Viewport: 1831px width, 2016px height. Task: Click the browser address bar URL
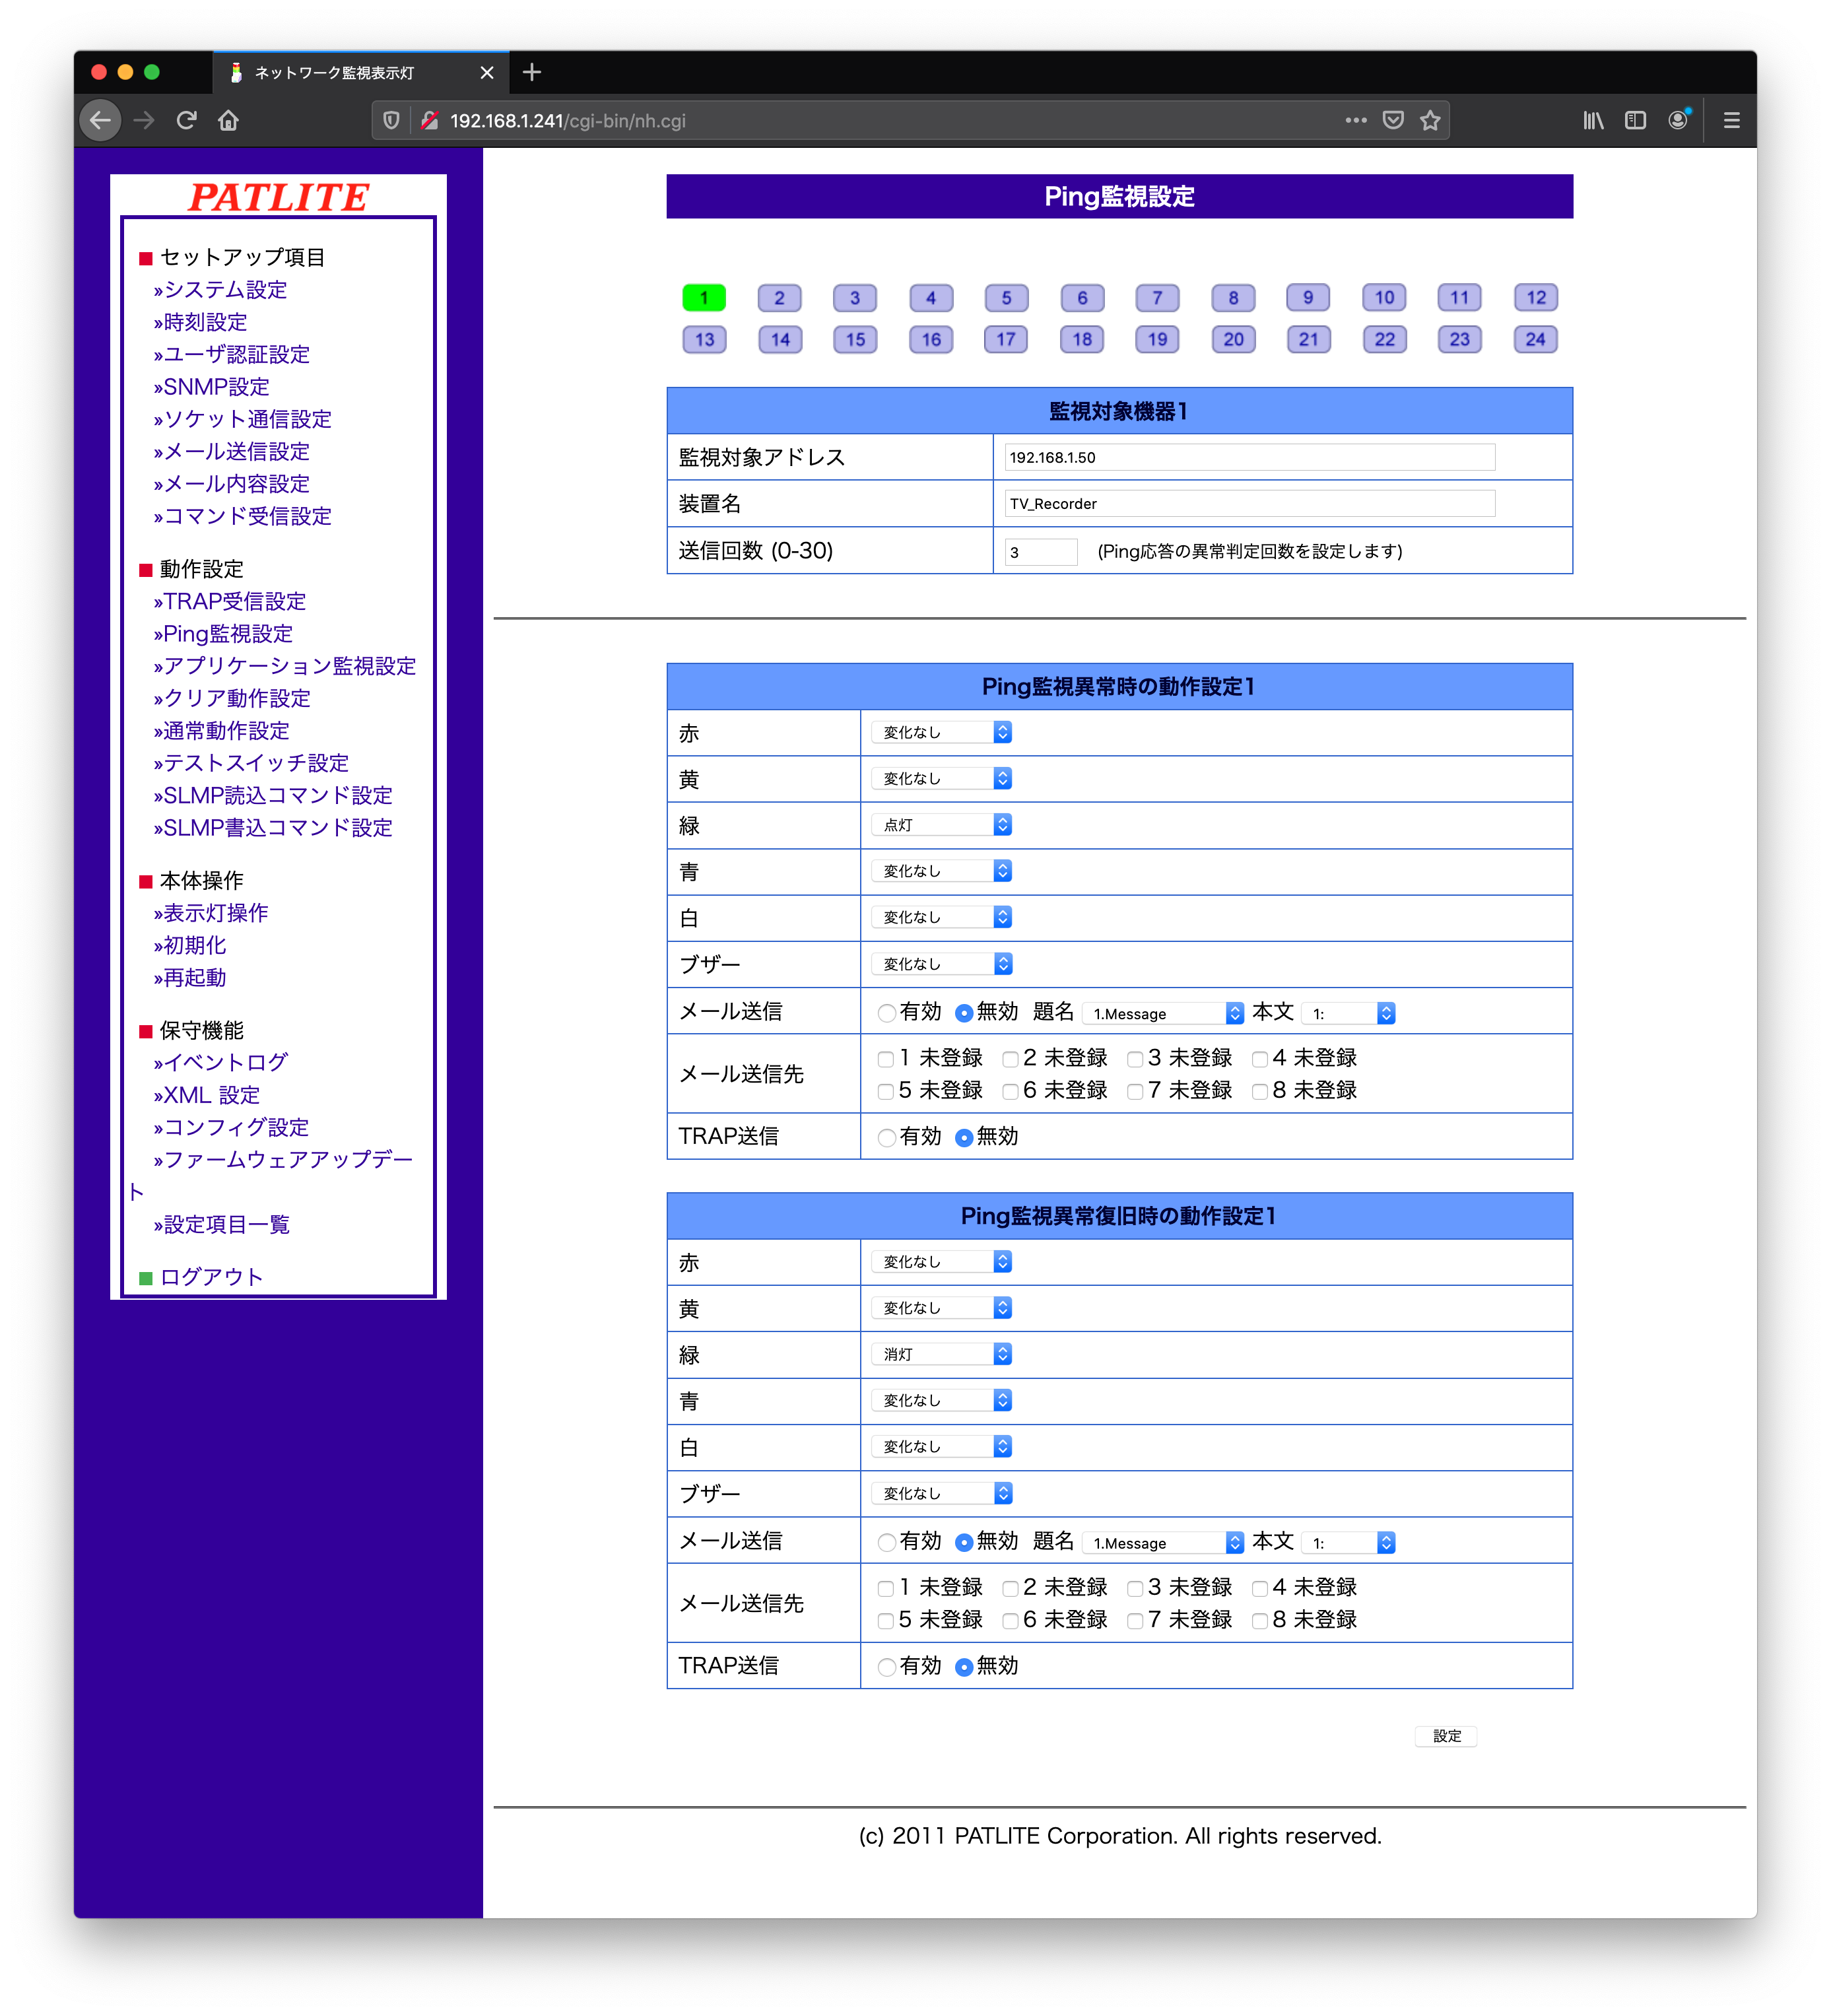click(x=567, y=121)
